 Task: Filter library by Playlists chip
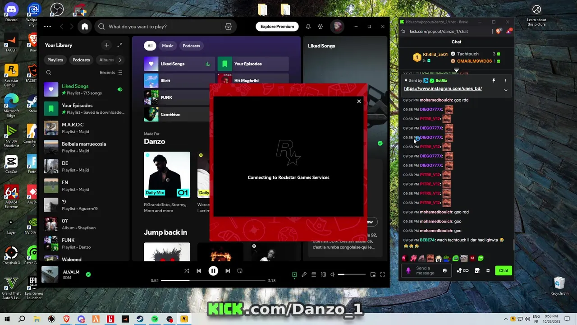point(55,60)
